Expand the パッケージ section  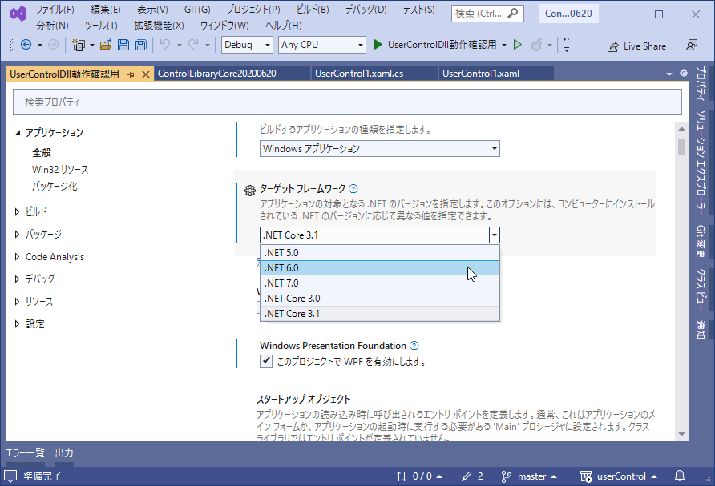pyautogui.click(x=17, y=234)
